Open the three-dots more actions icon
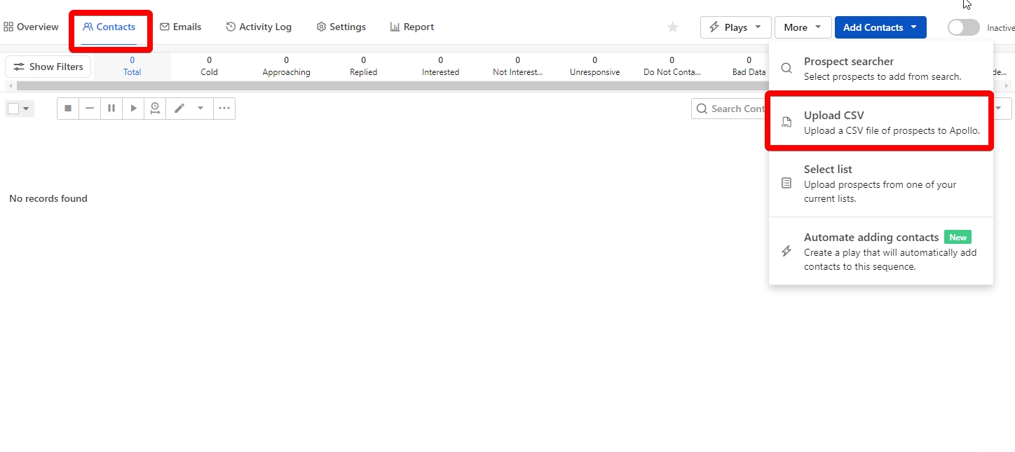This screenshot has width=1015, height=452. pos(224,109)
